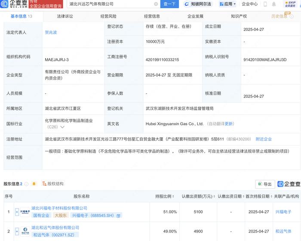The image size is (301, 241).
Task: Open 湖北和远气体股份有限公司 link
Action: pyautogui.click(x=55, y=228)
